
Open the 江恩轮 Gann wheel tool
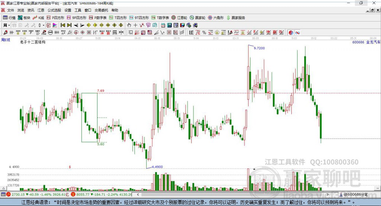click(x=179, y=18)
